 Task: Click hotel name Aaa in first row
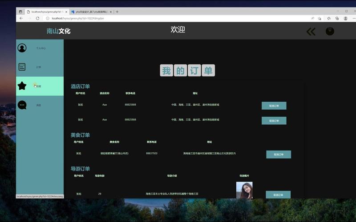(x=105, y=105)
